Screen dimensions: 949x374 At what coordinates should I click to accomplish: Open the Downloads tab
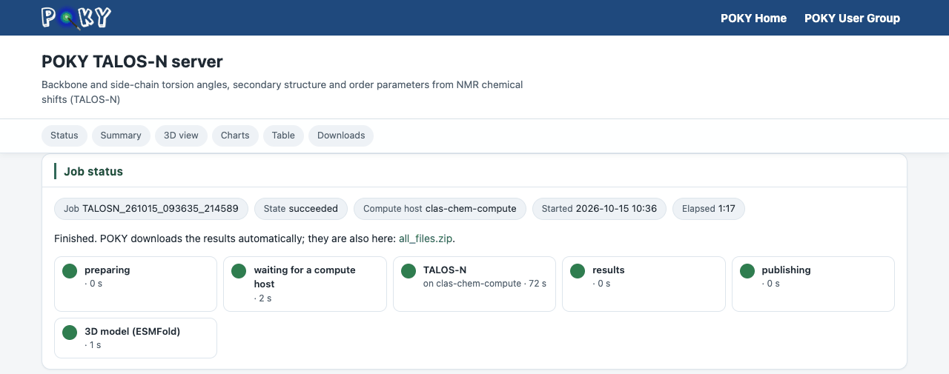(x=341, y=136)
